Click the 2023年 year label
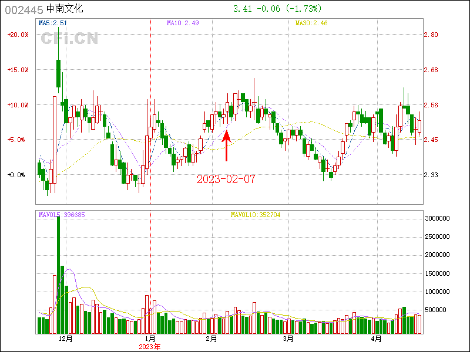Screen dimensions: 470x352 (x=149, y=347)
